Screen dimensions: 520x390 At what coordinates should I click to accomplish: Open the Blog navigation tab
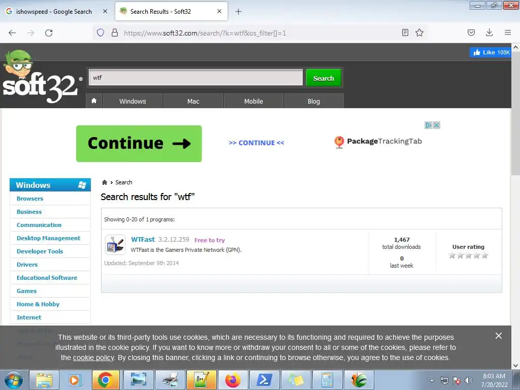(314, 101)
